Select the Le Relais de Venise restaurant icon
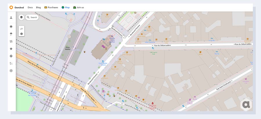This screenshot has width=261, height=119. tap(138, 39)
